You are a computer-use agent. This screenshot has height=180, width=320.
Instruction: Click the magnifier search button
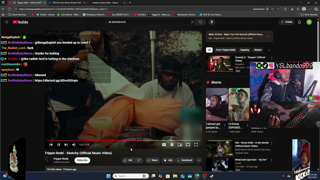pyautogui.click(x=200, y=22)
